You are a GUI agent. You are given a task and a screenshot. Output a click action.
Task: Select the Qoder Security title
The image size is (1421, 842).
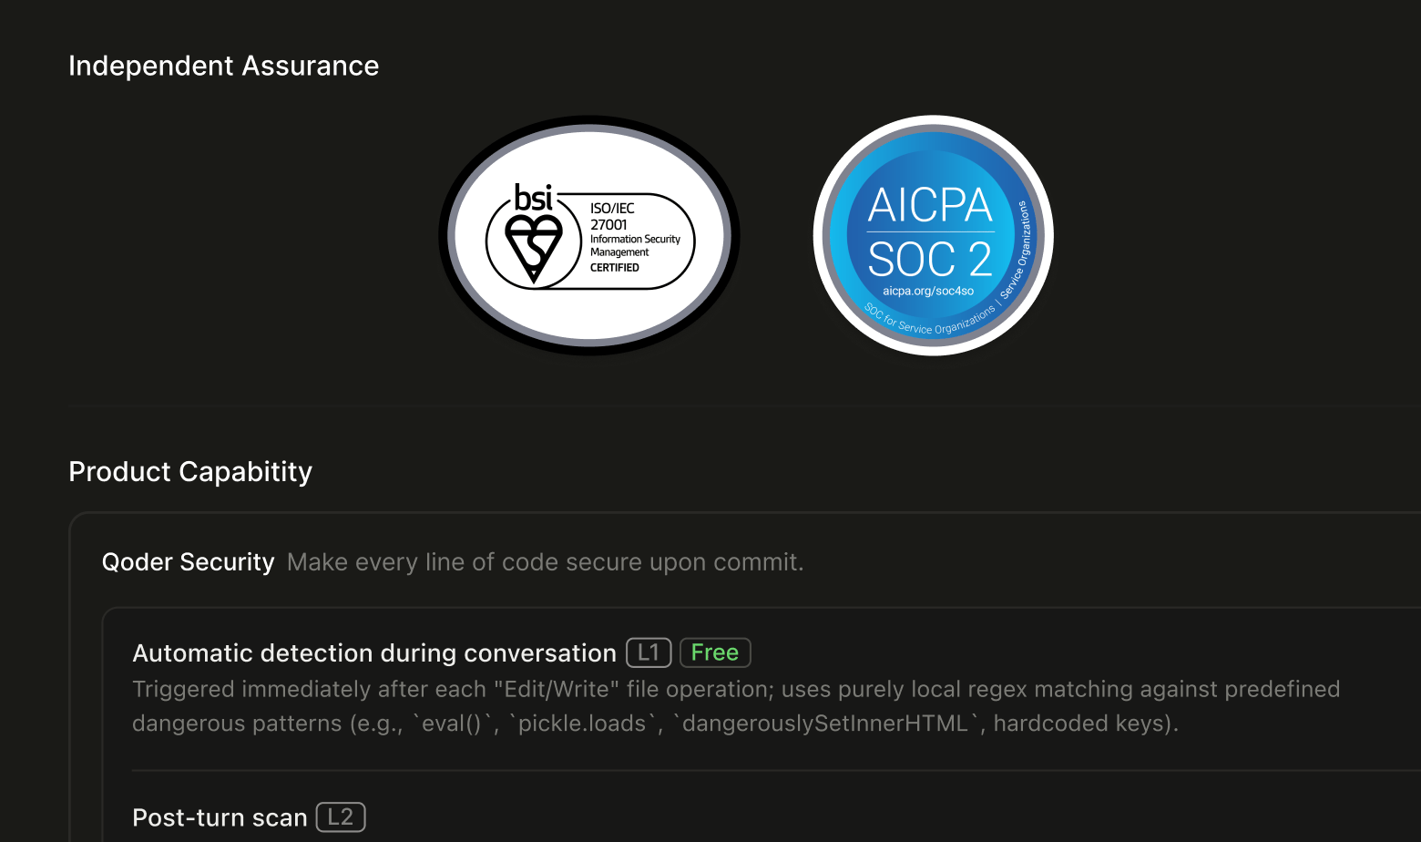pyautogui.click(x=189, y=562)
